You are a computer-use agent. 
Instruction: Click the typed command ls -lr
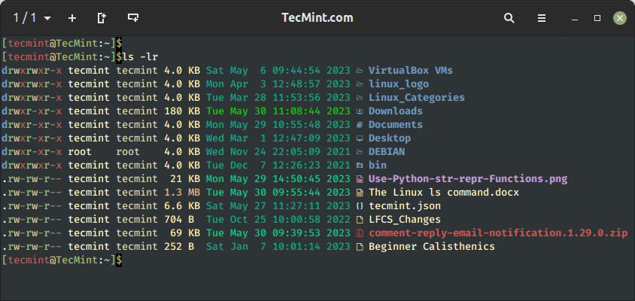point(141,57)
